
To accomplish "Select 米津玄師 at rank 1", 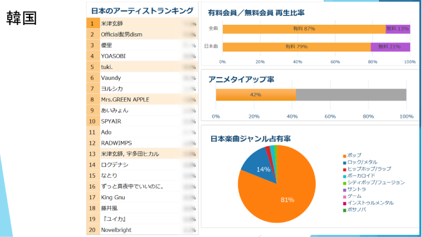I will pyautogui.click(x=112, y=24).
